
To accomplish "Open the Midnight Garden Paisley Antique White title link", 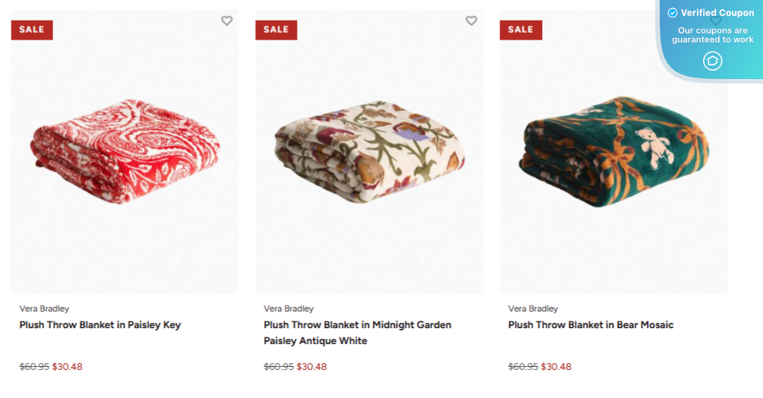I will pos(358,333).
